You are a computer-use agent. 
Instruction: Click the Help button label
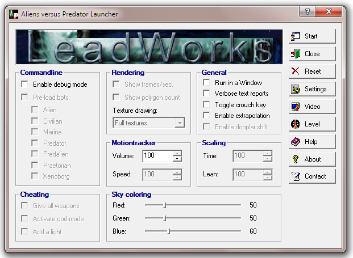point(311,142)
